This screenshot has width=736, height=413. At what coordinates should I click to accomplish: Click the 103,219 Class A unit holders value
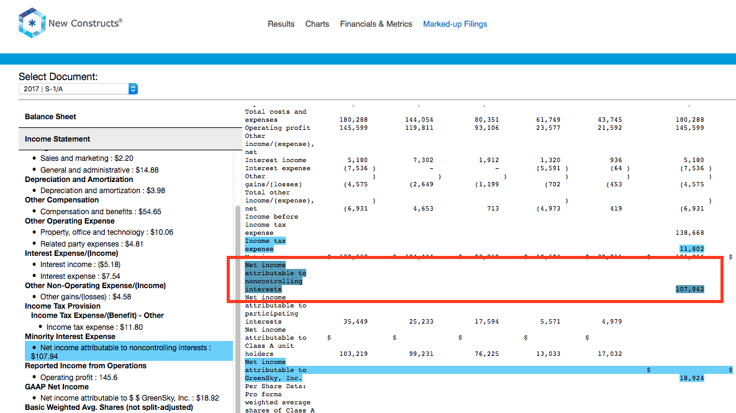(x=353, y=354)
